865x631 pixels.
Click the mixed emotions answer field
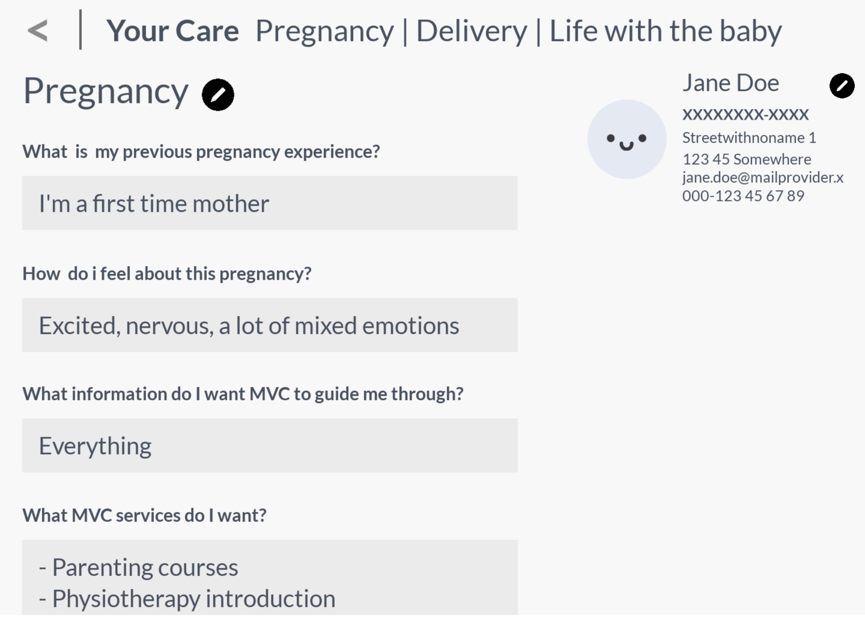tap(270, 325)
